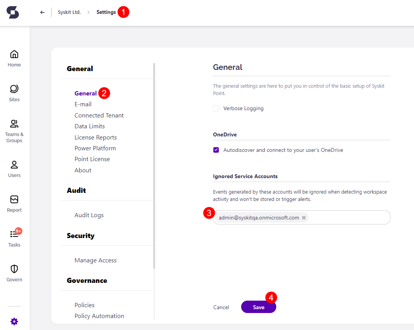Remove admin@syskitqa.onmicrosoft.com from ignored accounts
The height and width of the screenshot is (330, 414).
304,217
